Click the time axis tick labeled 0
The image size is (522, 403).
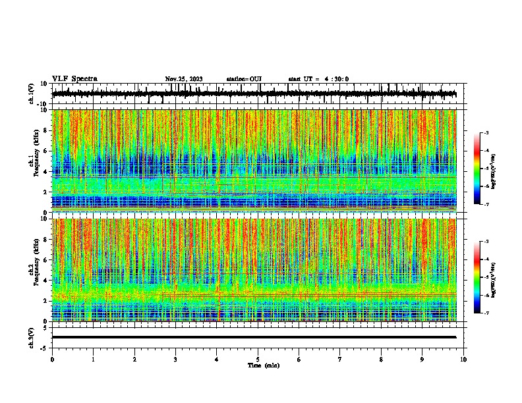52,360
